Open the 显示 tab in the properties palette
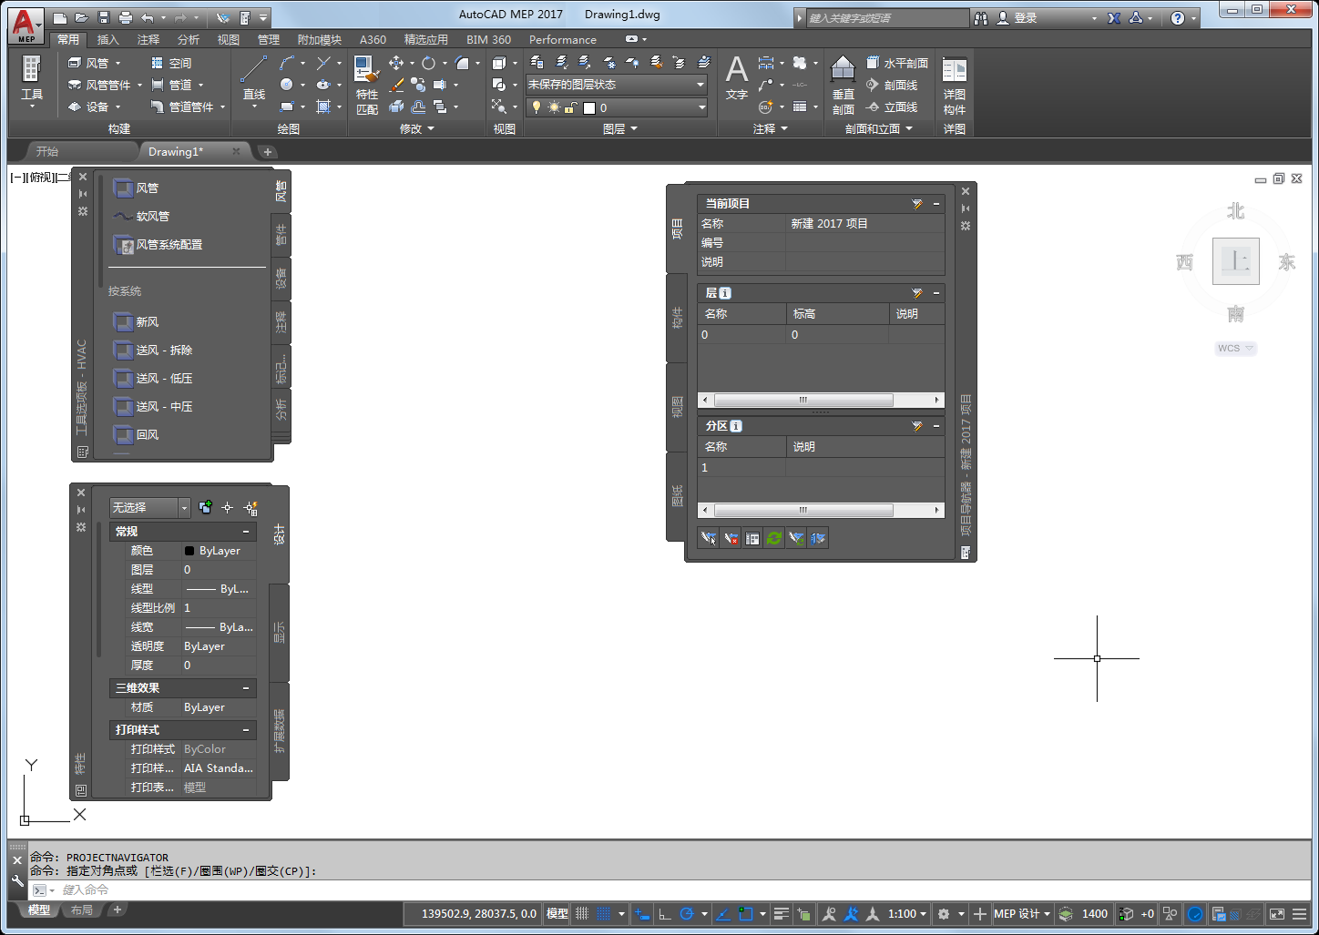1319x935 pixels. [x=280, y=633]
